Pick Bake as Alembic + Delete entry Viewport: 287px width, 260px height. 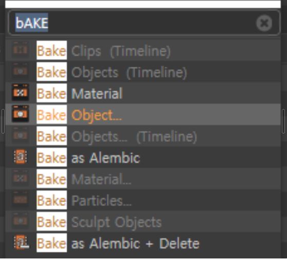pos(143,243)
